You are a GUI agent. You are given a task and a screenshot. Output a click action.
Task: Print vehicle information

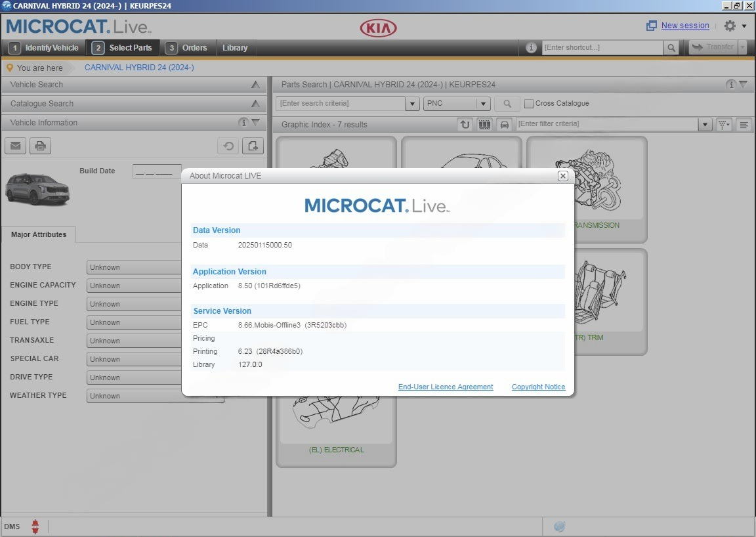pos(41,146)
